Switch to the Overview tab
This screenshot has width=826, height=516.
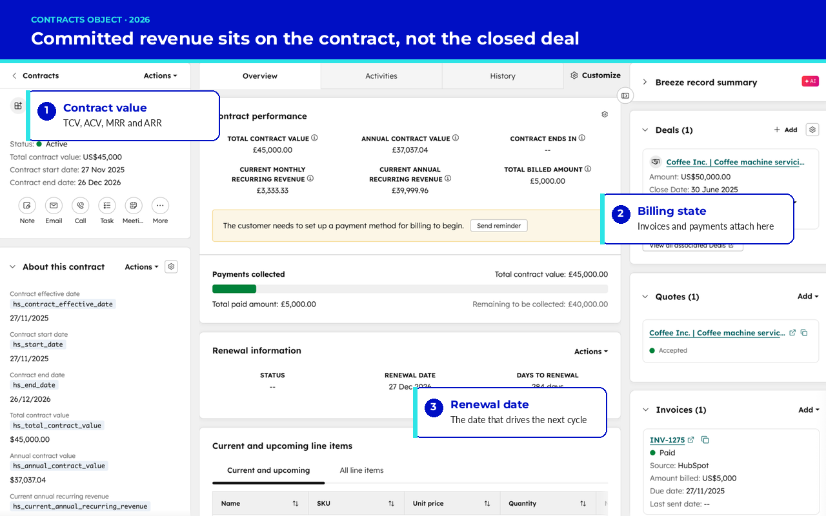click(260, 76)
